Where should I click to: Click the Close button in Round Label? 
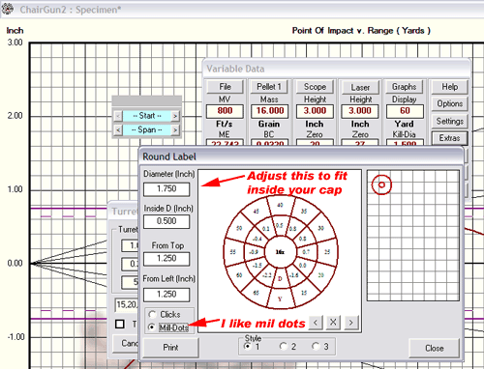point(434,348)
